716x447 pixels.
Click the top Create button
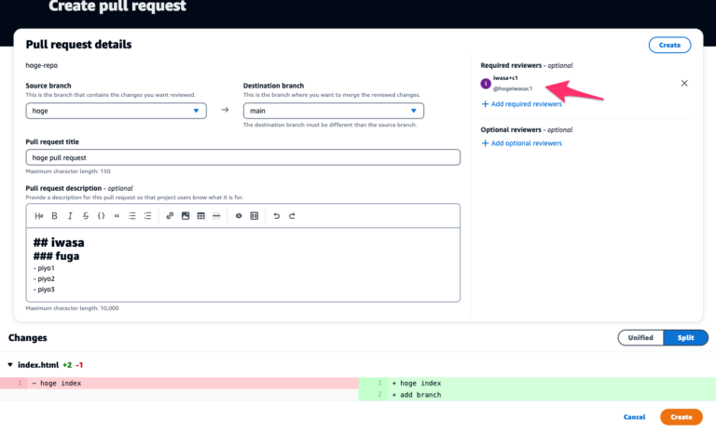pyautogui.click(x=669, y=45)
